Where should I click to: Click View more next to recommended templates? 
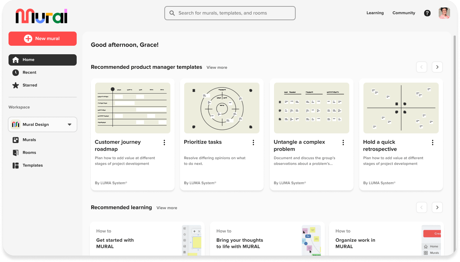tap(217, 67)
